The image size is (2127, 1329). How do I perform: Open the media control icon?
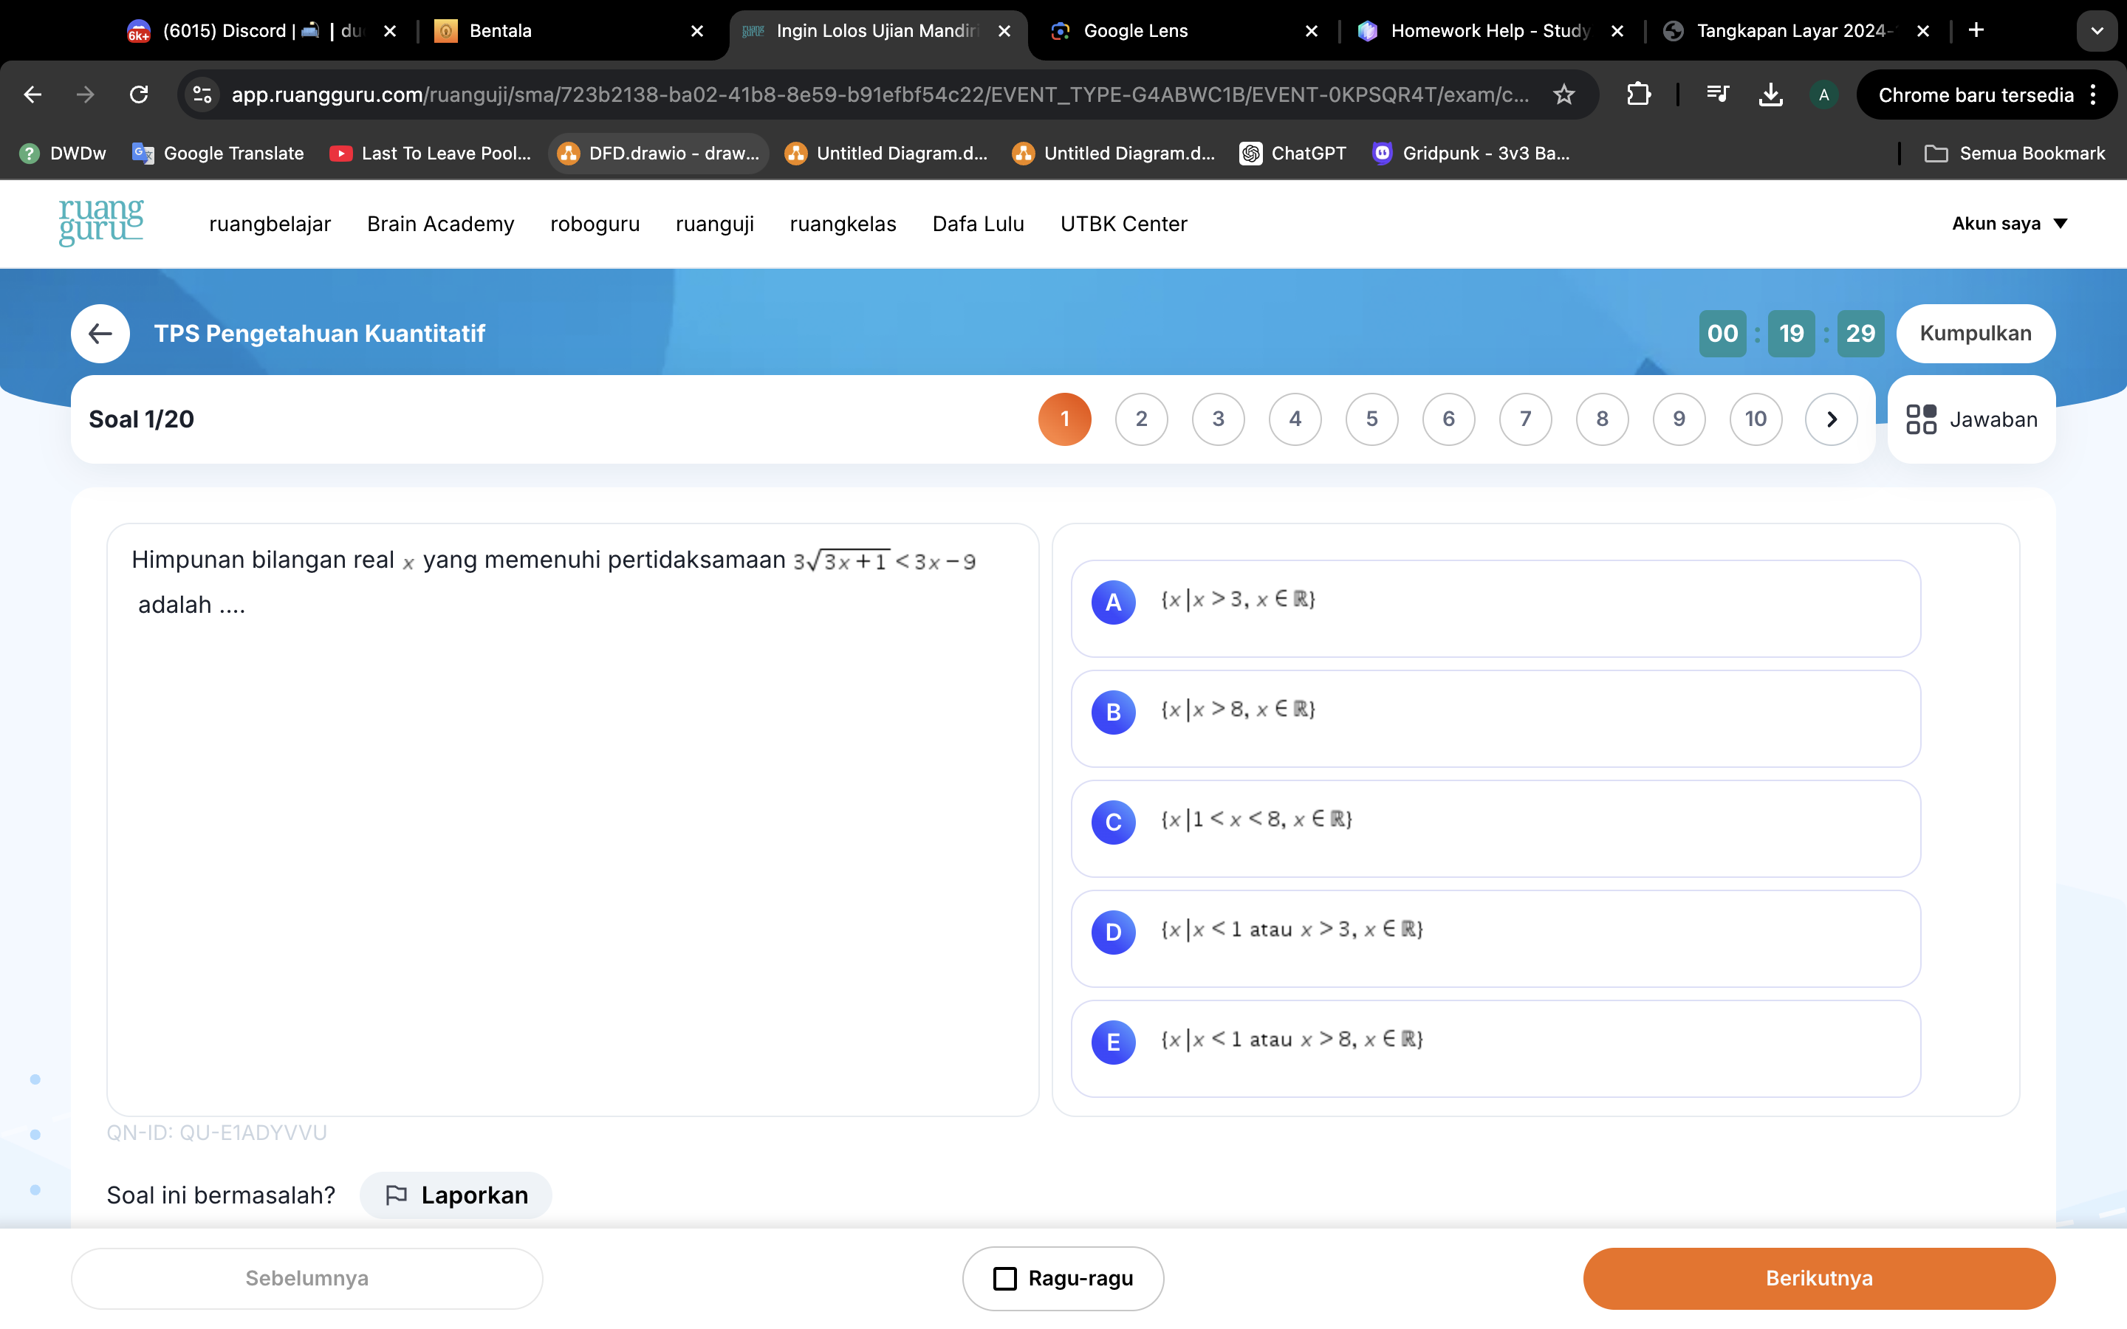click(x=1717, y=94)
